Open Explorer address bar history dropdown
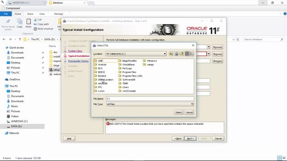 [233, 39]
